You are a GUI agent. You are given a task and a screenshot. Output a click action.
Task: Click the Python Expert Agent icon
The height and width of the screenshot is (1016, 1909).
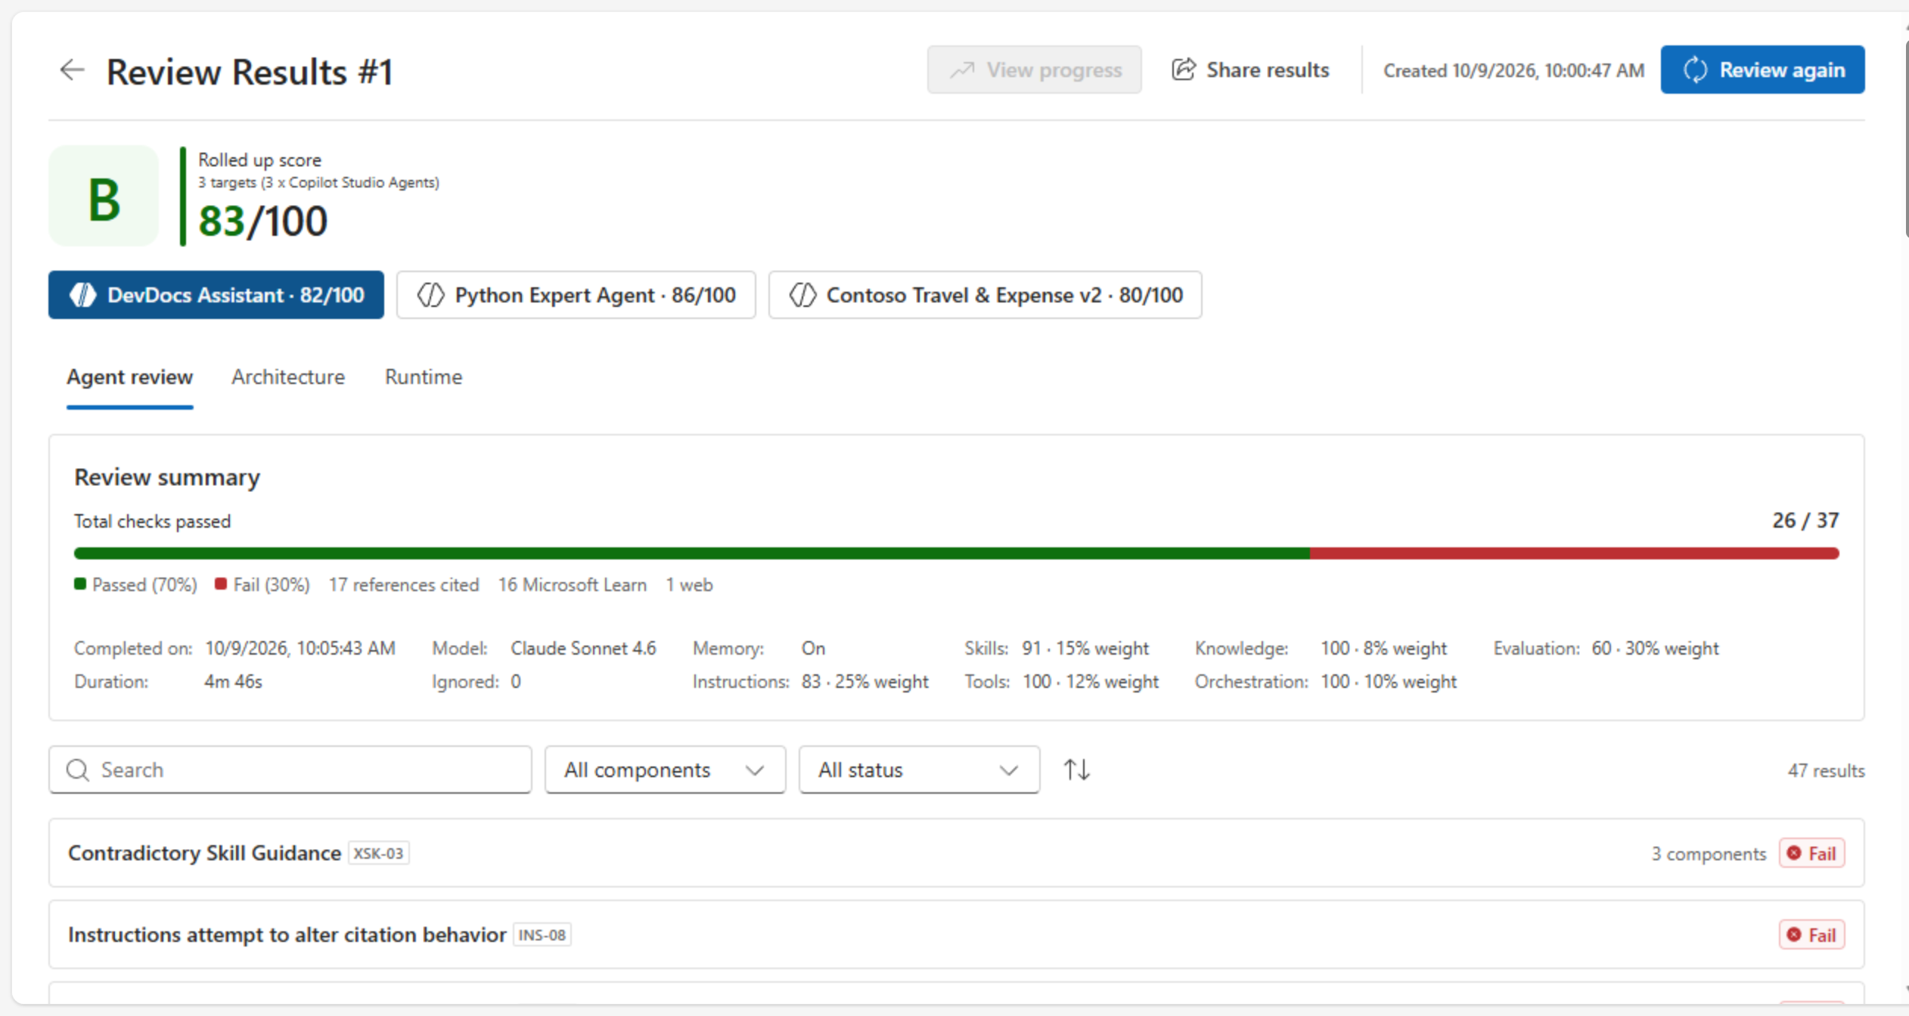pyautogui.click(x=431, y=295)
